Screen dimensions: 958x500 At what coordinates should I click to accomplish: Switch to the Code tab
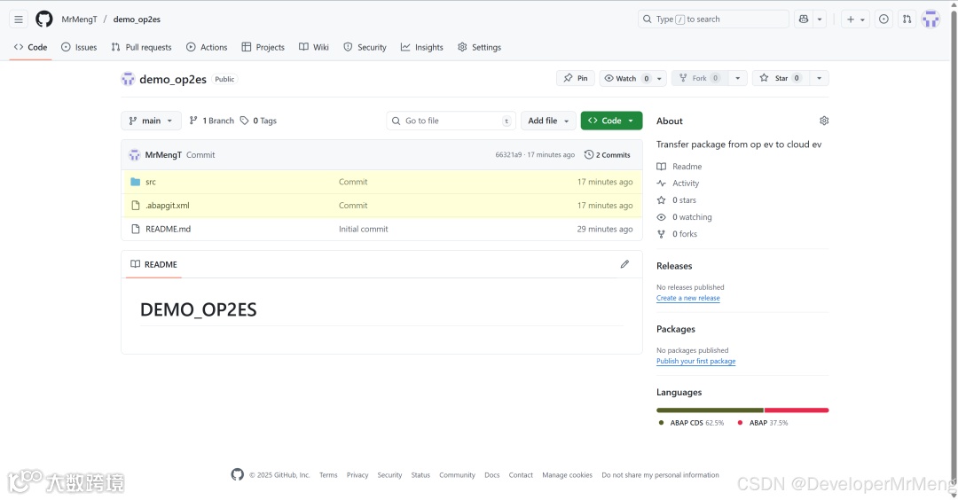tap(30, 47)
